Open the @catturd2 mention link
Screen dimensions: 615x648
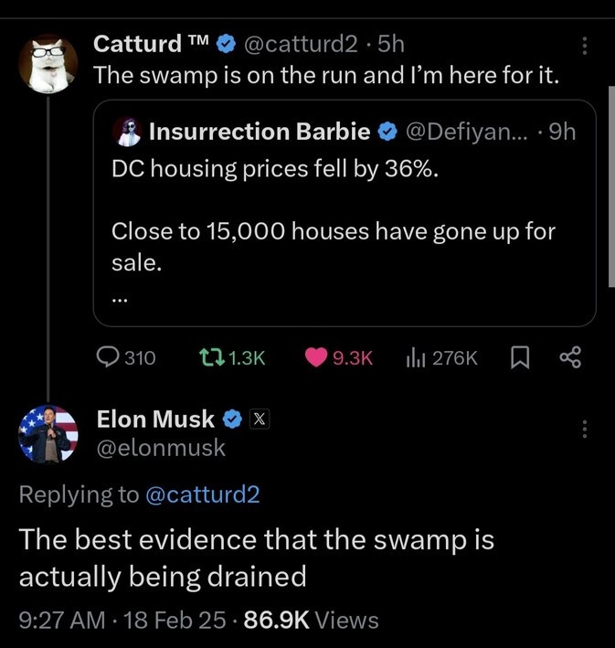(x=202, y=494)
